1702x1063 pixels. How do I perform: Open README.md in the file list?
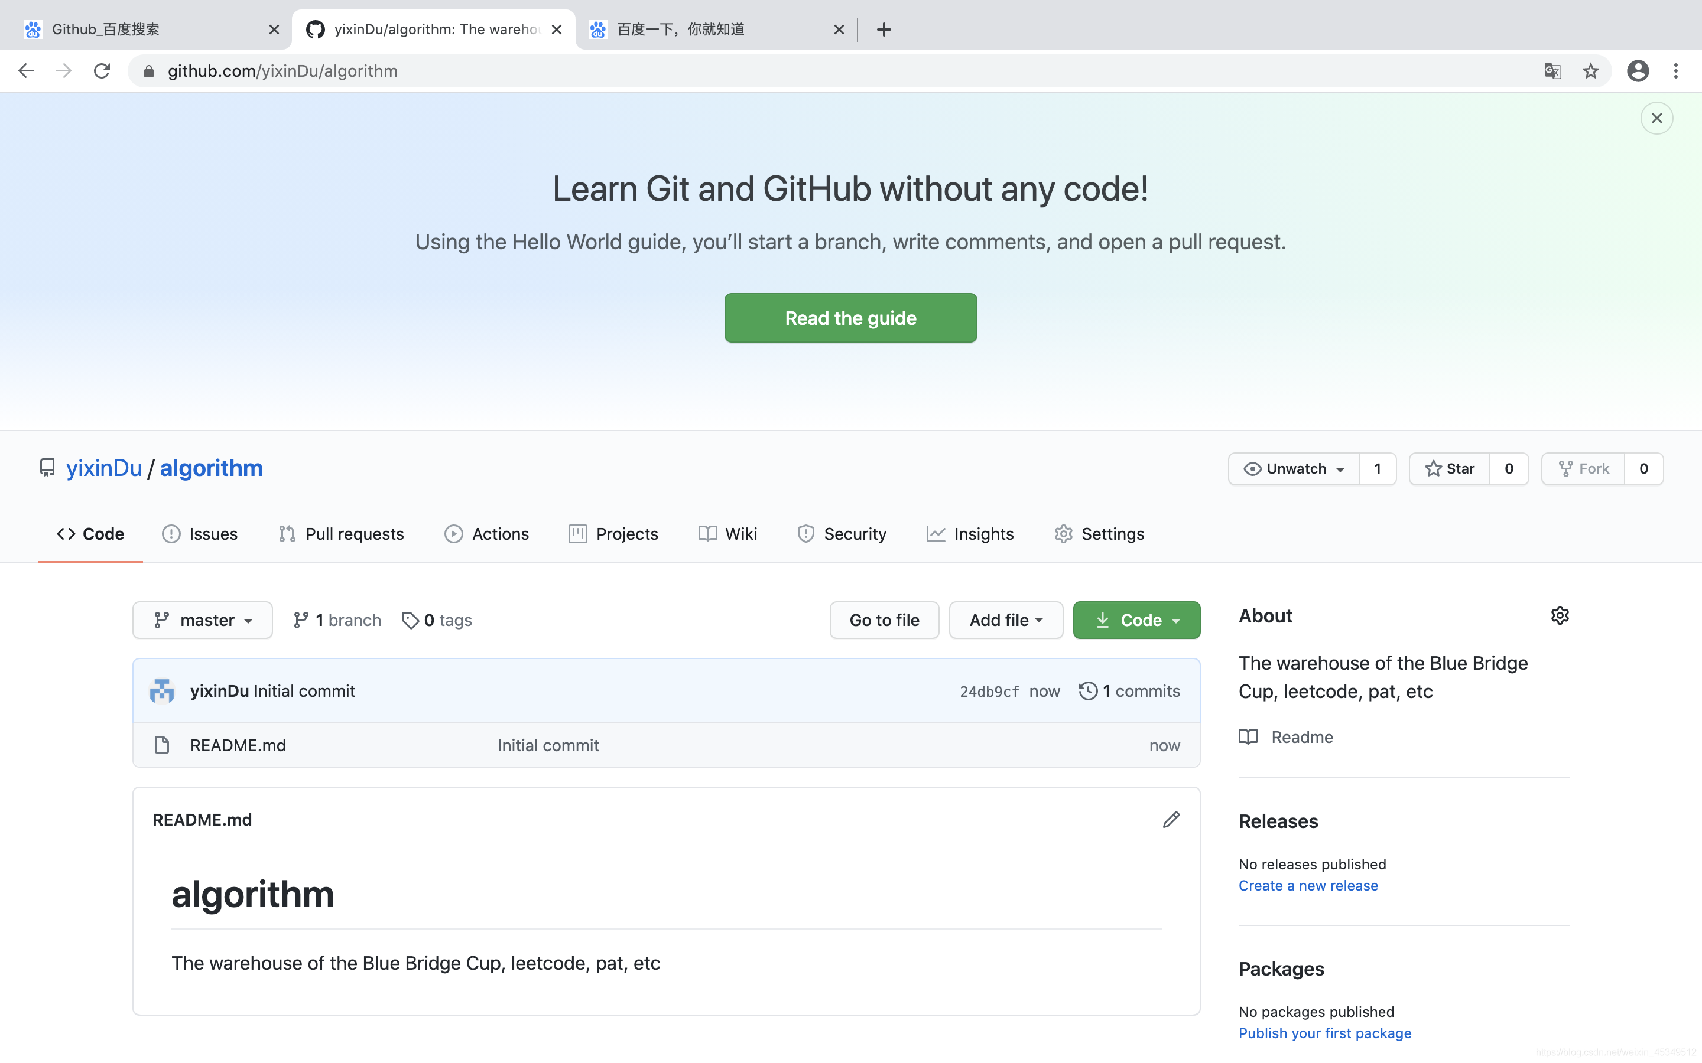point(238,745)
